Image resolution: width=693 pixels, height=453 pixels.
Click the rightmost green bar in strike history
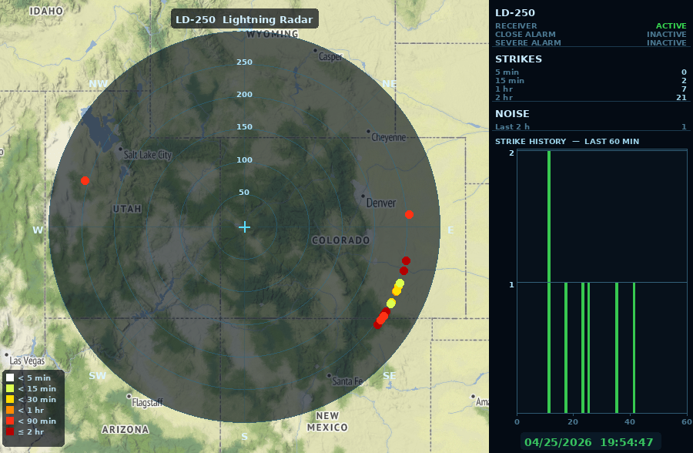click(x=634, y=347)
